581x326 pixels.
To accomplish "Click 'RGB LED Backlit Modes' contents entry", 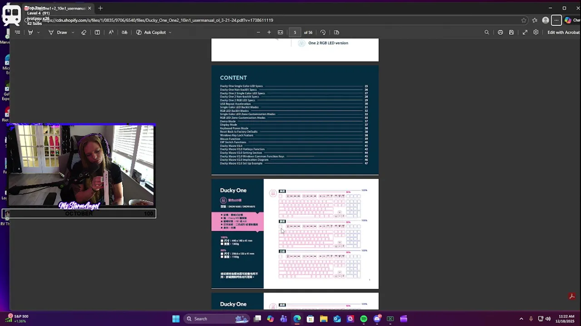I will [x=234, y=111].
